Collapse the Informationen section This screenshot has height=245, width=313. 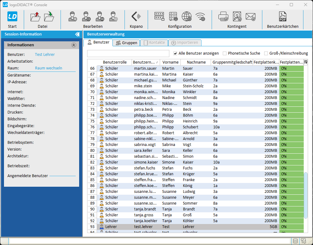click(74, 45)
